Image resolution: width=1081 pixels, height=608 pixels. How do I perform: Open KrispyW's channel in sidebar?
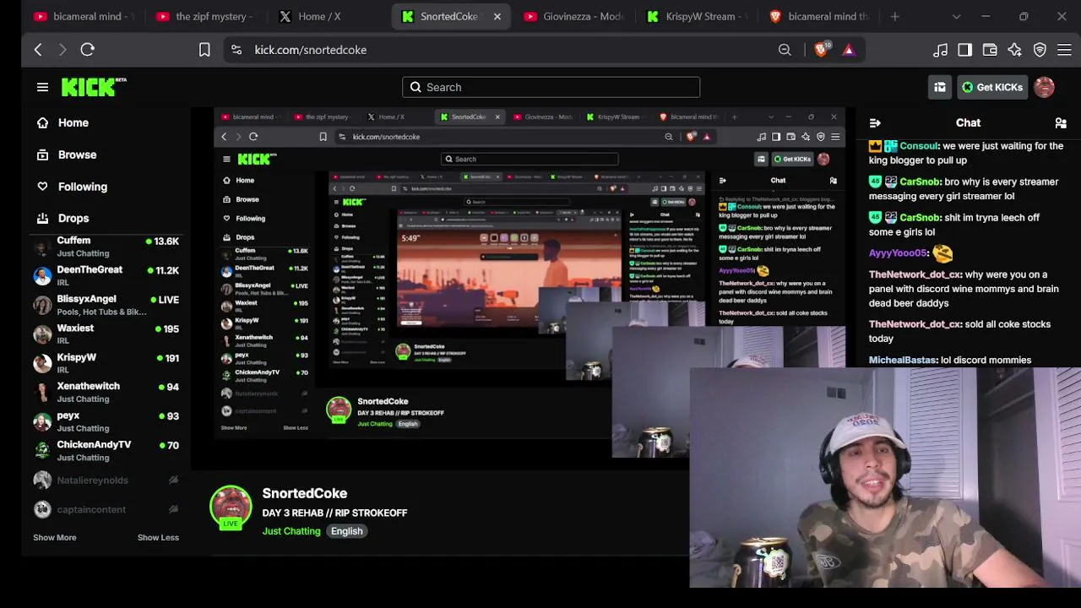[x=106, y=363]
